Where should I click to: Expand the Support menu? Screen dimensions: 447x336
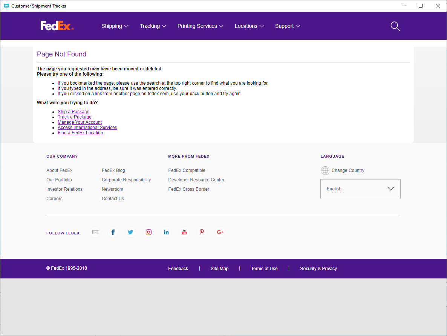pos(287,26)
